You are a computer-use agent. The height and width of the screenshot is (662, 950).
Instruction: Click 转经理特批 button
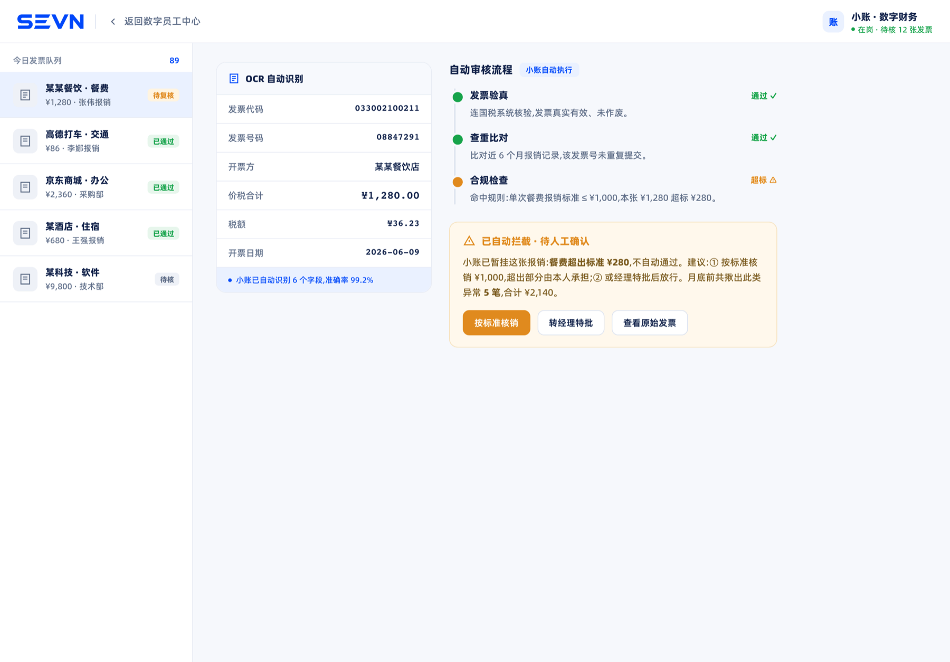tap(571, 323)
